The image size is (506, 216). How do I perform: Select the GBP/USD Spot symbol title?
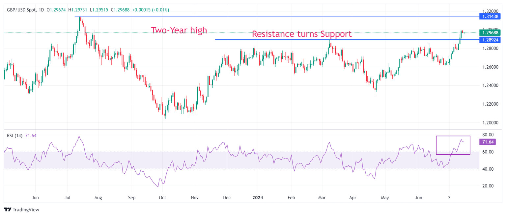21,10
